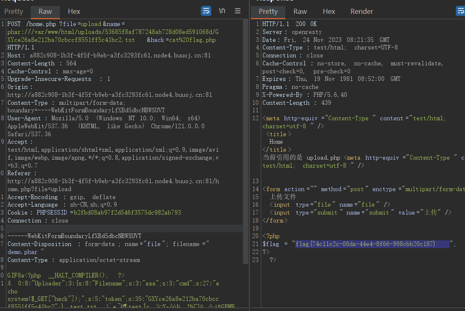Click the 'X-Powered-By : PHP/5.6.40' line
The width and height of the screenshot is (465, 311).
(x=304, y=95)
